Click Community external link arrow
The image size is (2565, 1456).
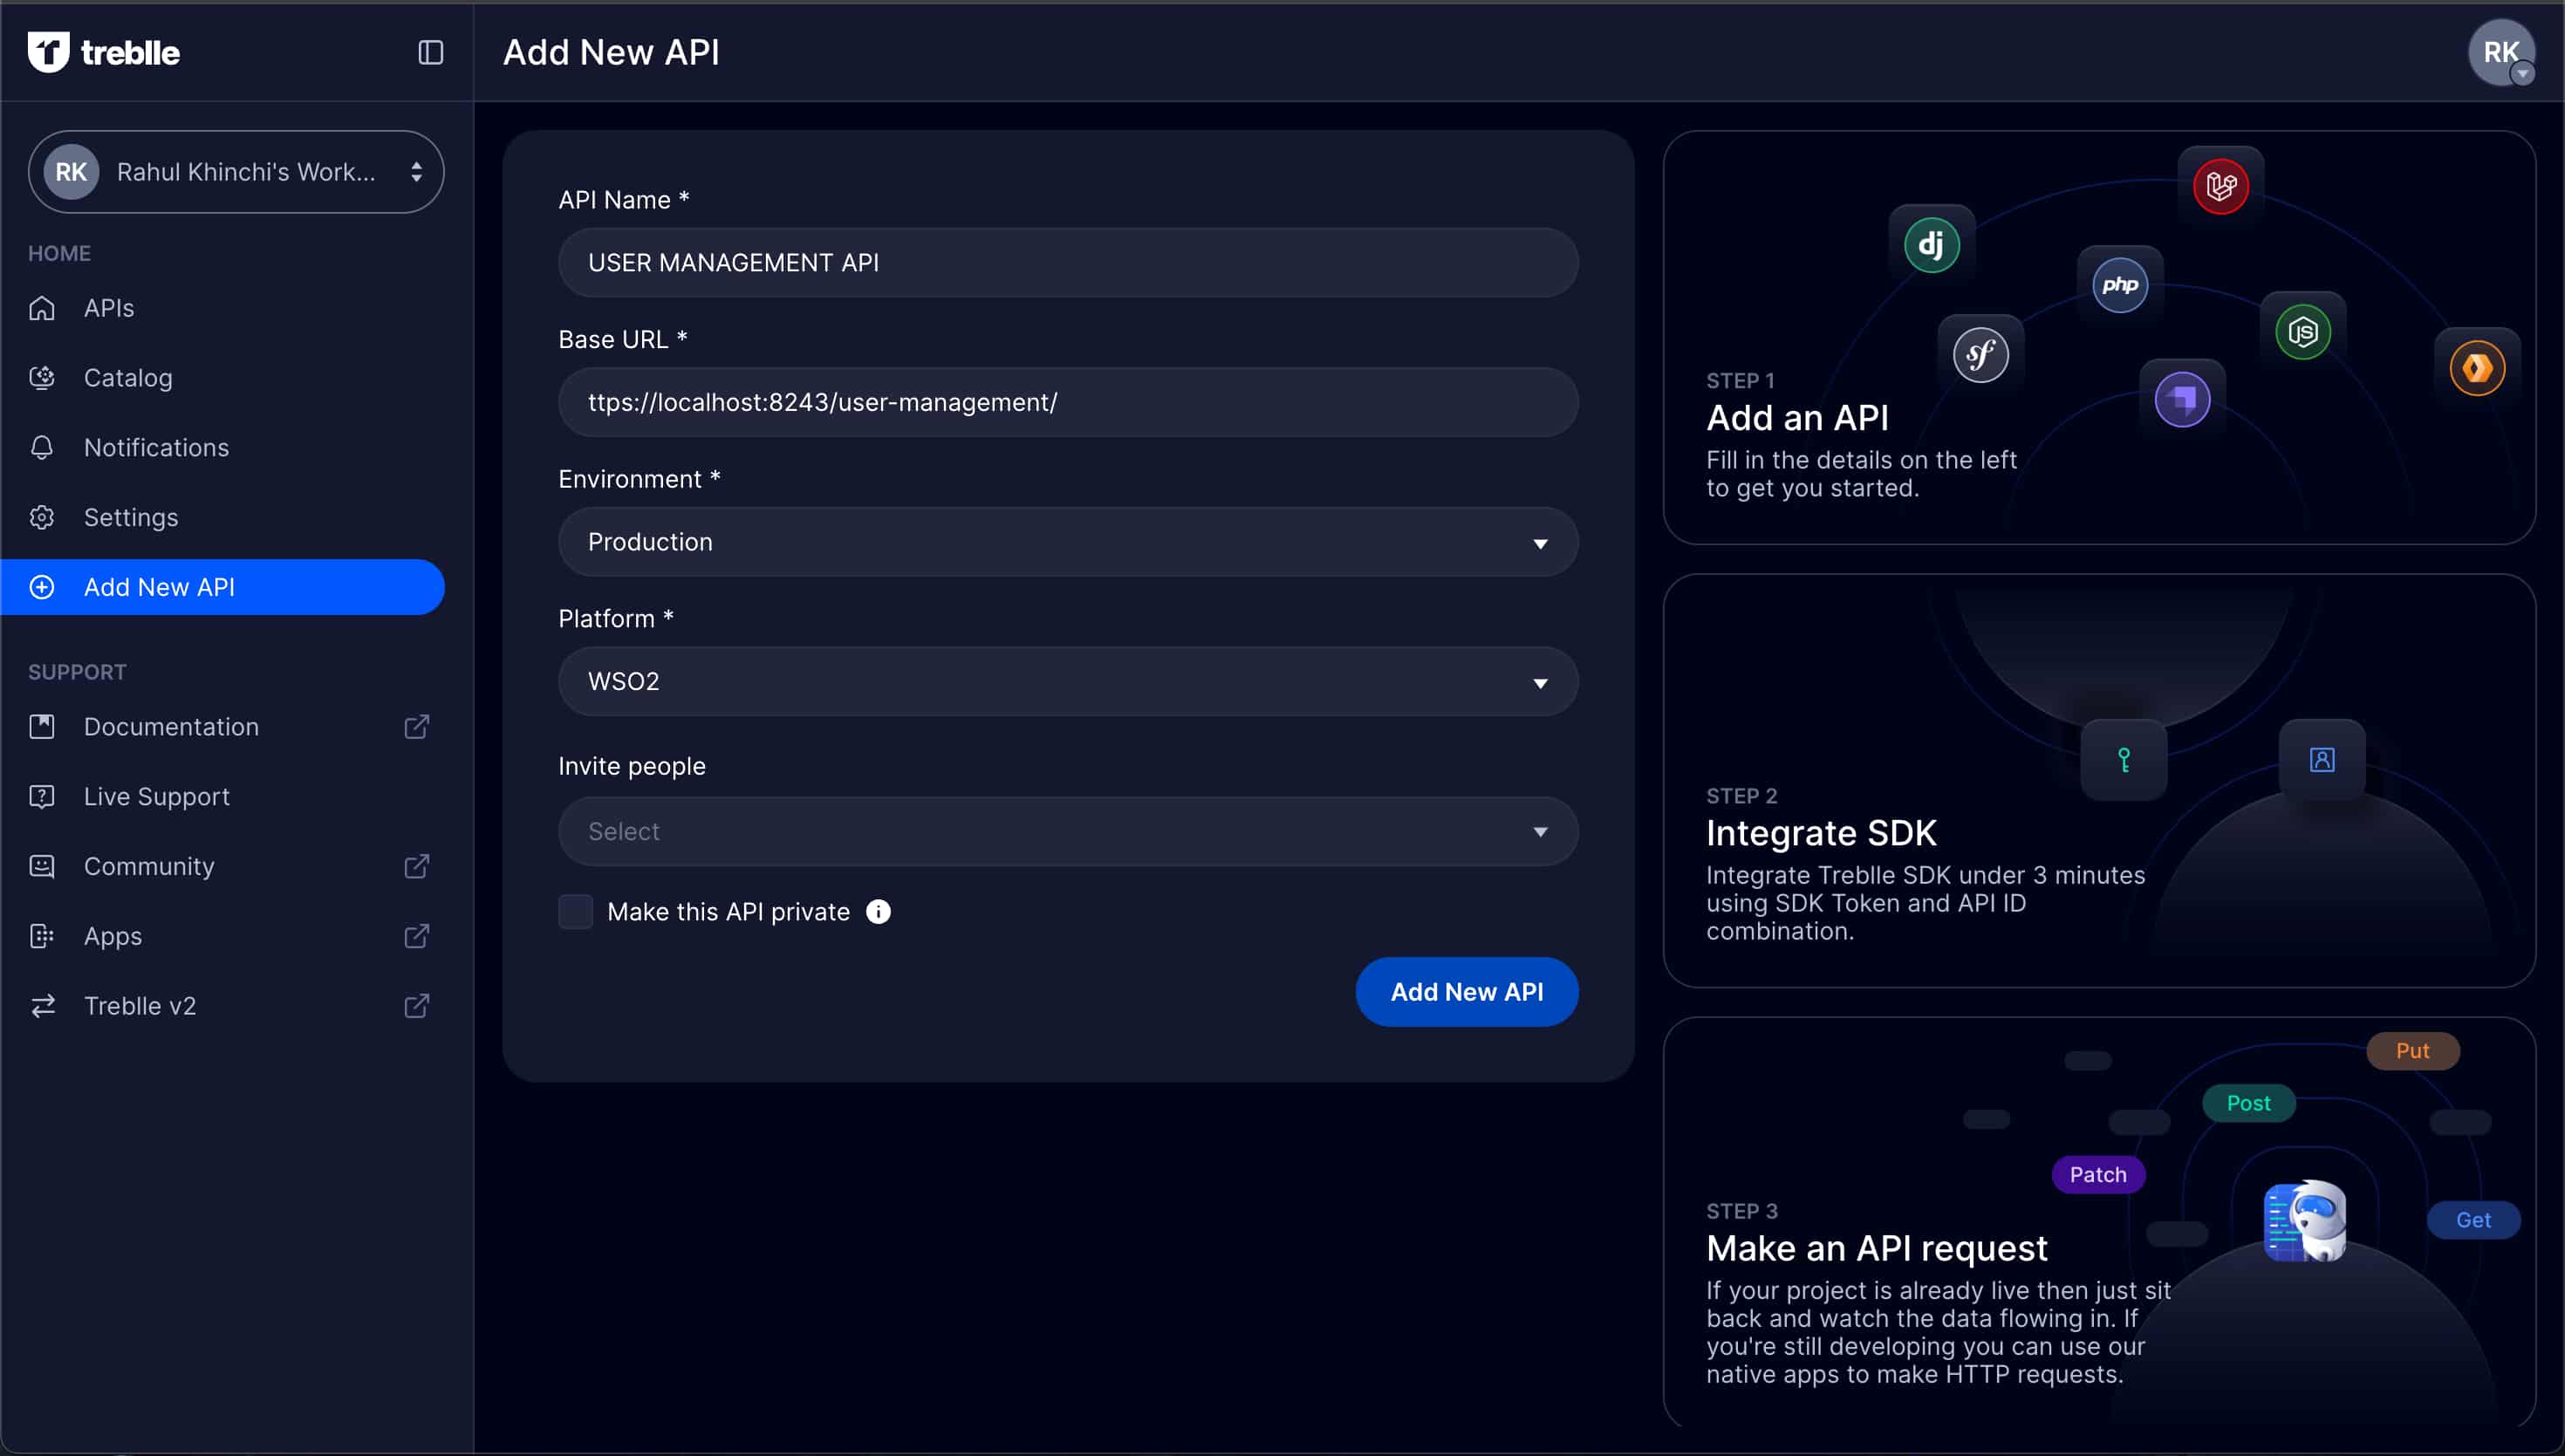click(417, 866)
